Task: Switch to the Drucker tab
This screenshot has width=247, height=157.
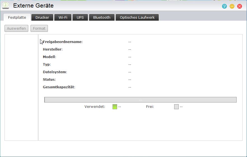Action: pyautogui.click(x=42, y=17)
